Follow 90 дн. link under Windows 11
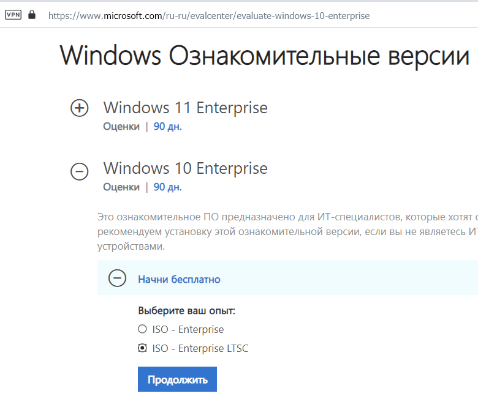This screenshot has height=396, width=478. pos(168,126)
